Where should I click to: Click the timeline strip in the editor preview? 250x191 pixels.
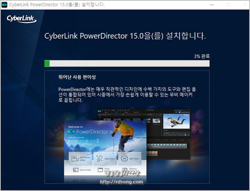tap(167, 145)
